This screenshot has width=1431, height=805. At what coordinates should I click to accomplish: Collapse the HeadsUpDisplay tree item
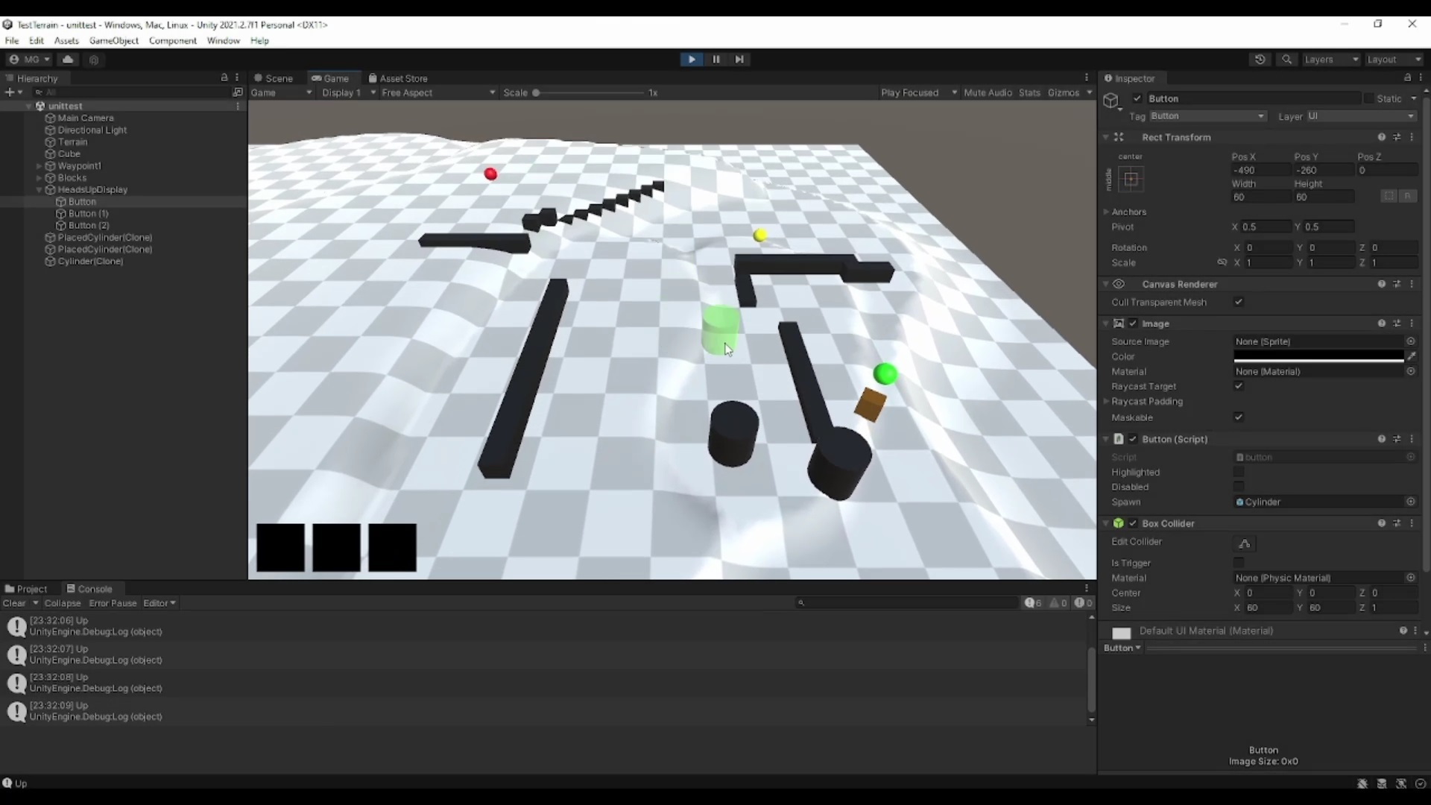coord(39,190)
